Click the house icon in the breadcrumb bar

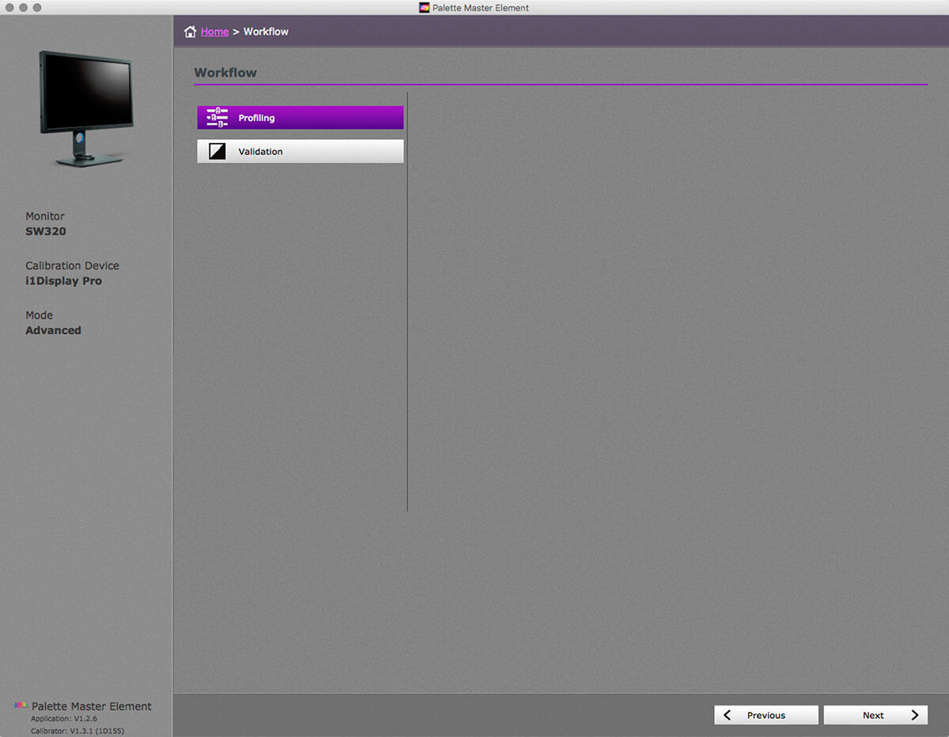190,32
